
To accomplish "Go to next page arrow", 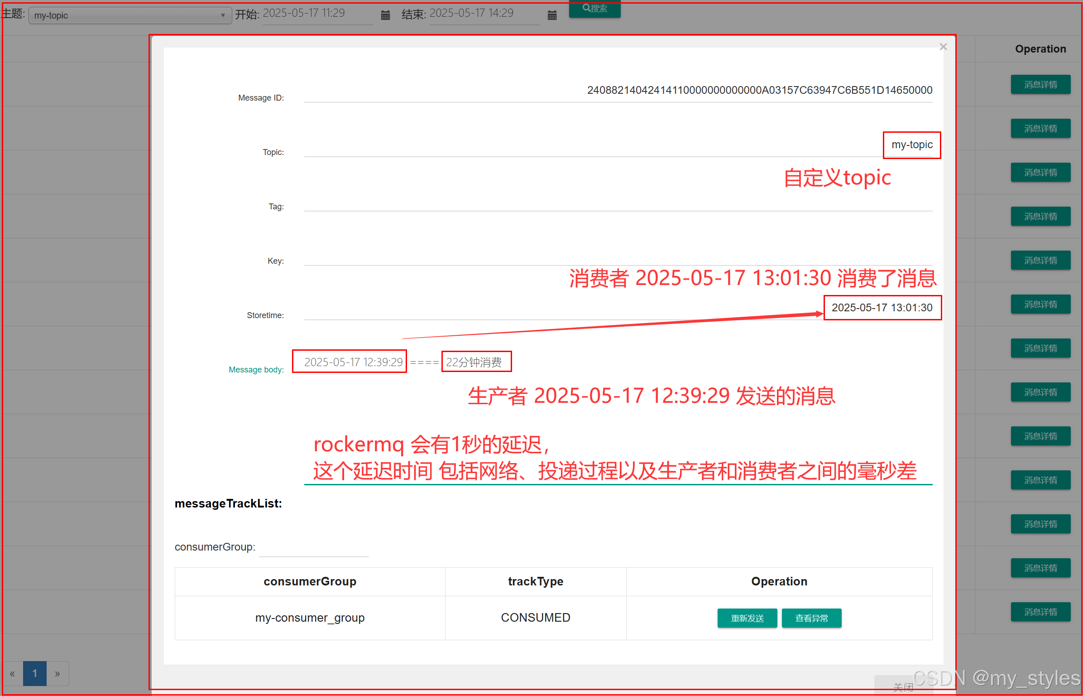I will [x=58, y=673].
